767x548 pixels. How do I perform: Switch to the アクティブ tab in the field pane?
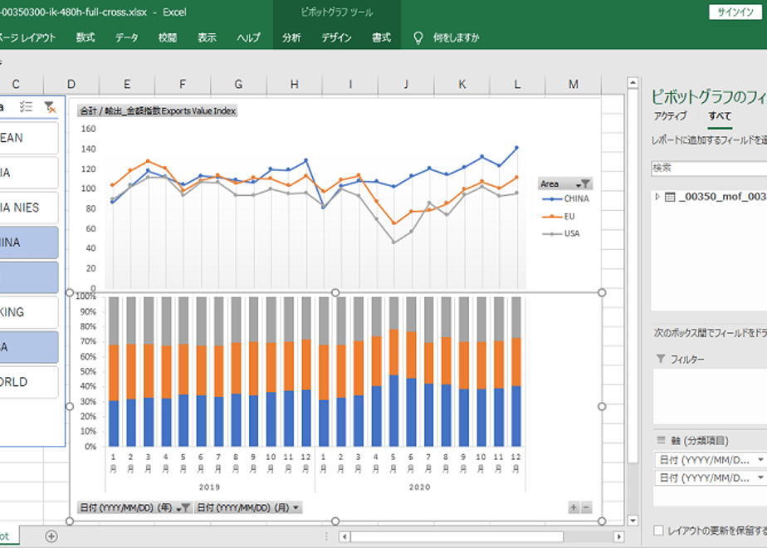(670, 116)
